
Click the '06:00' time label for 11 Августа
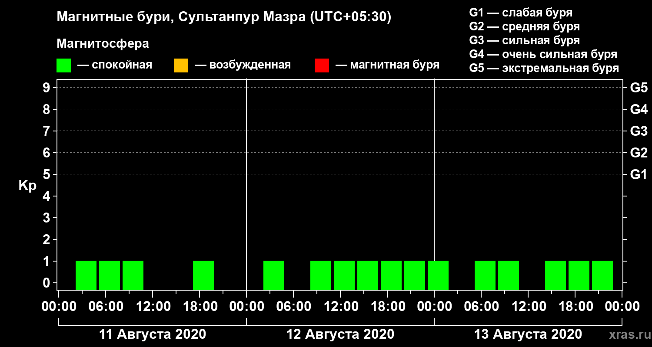coord(106,307)
